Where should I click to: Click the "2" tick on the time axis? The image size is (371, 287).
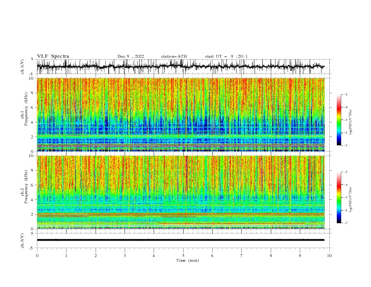coord(96,256)
